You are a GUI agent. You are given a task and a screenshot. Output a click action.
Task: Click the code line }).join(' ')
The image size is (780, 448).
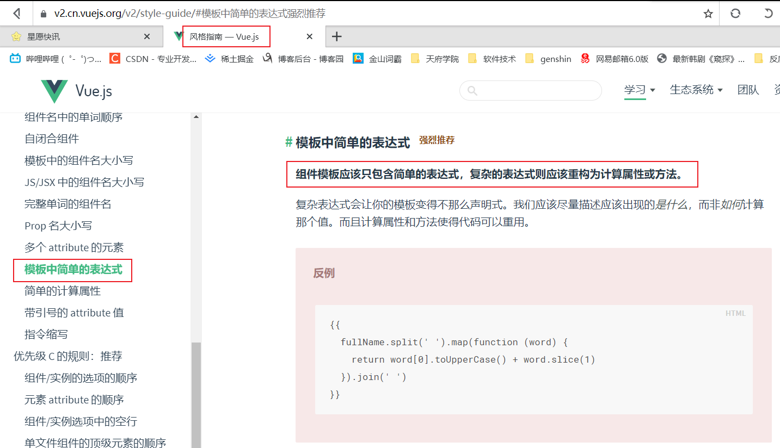(x=374, y=377)
